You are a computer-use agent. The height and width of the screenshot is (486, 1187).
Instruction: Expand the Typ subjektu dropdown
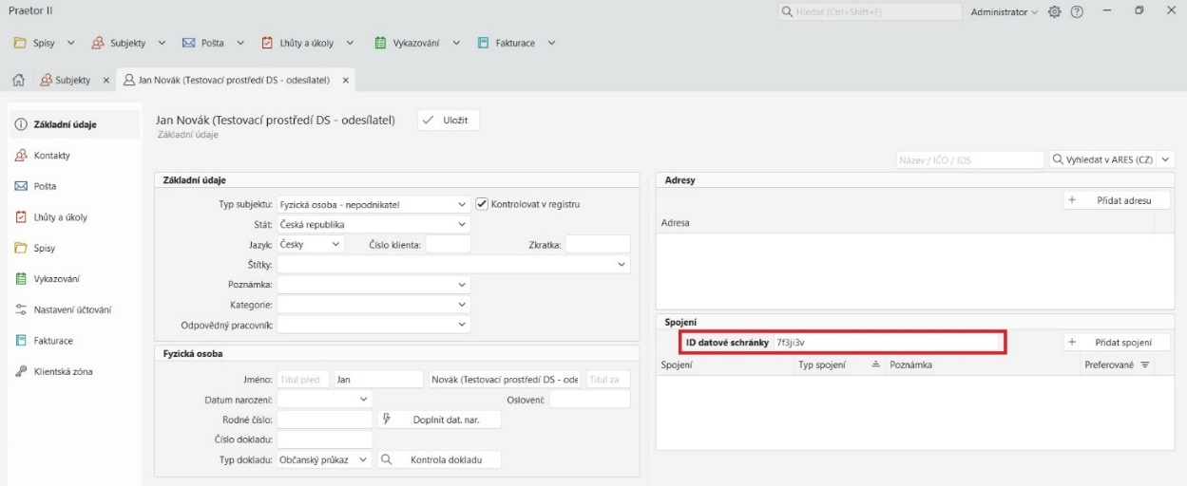[x=462, y=204]
